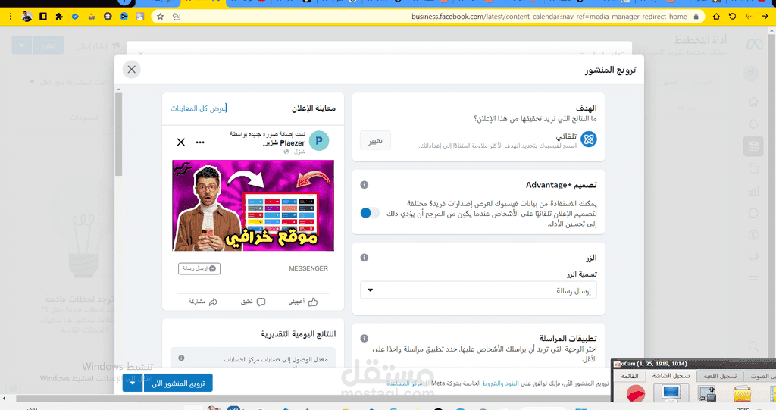
Task: Open three-dots menu in ad preview
Action: click(200, 142)
